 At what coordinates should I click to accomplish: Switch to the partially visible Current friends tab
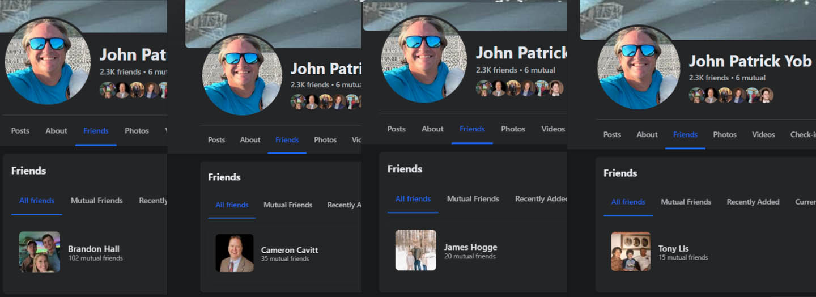[x=805, y=202]
